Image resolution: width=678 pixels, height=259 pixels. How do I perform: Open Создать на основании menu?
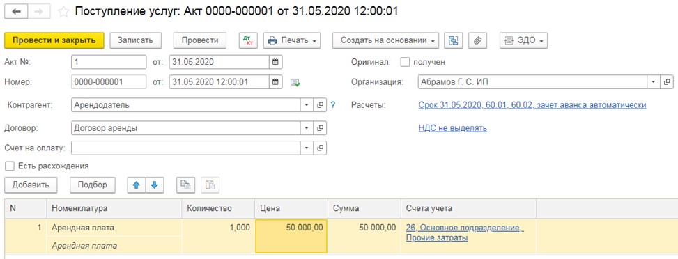[386, 40]
